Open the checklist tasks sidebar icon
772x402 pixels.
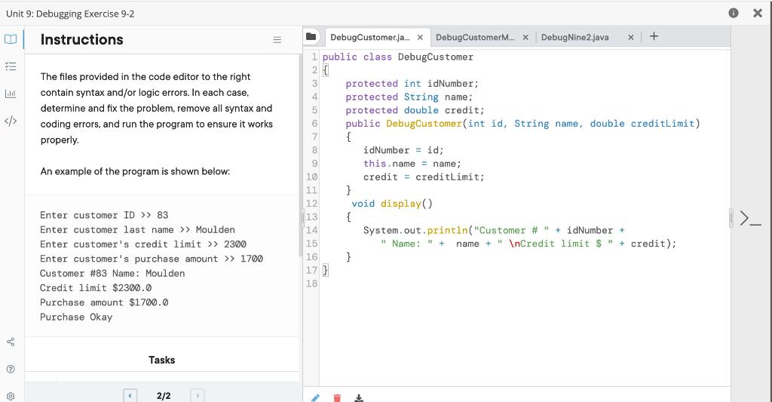click(x=11, y=66)
